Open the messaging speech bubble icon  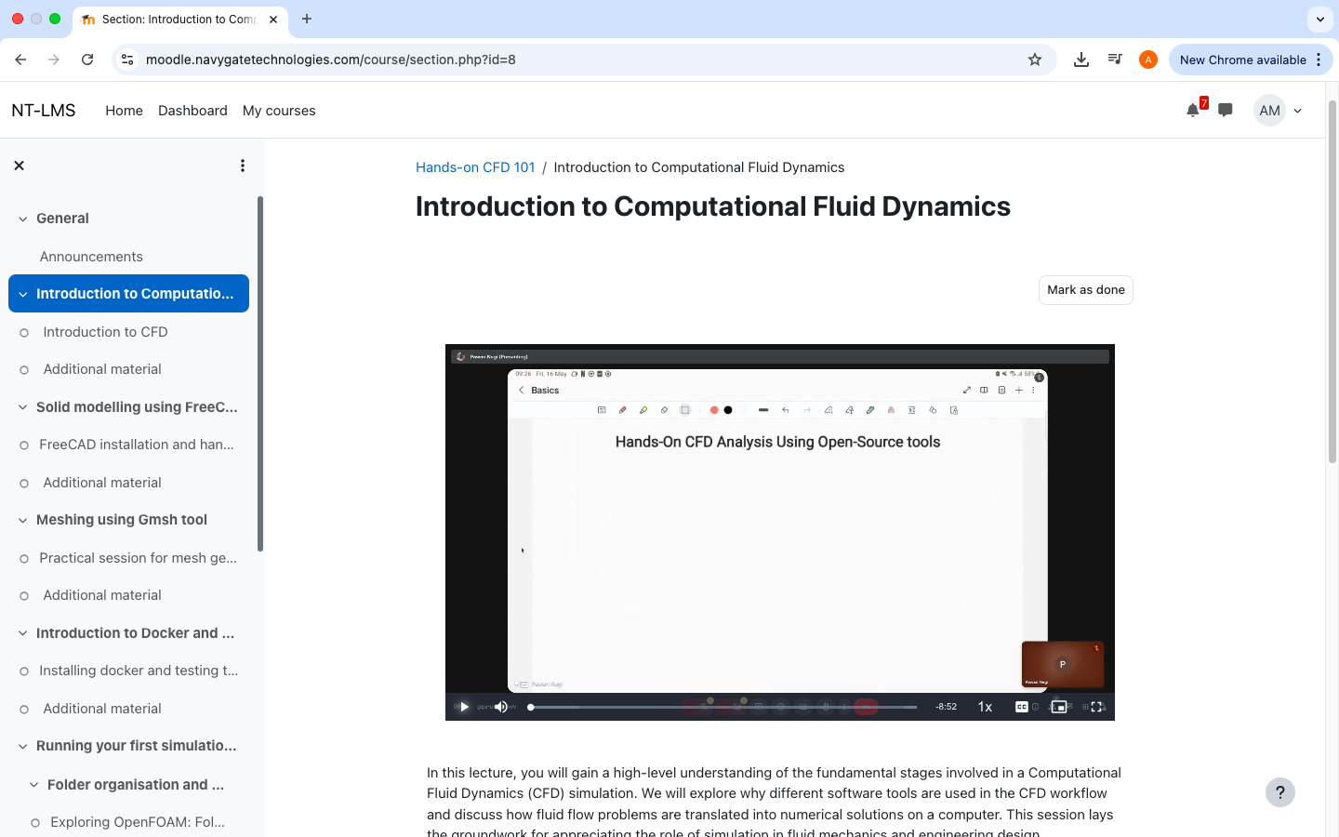[1225, 110]
